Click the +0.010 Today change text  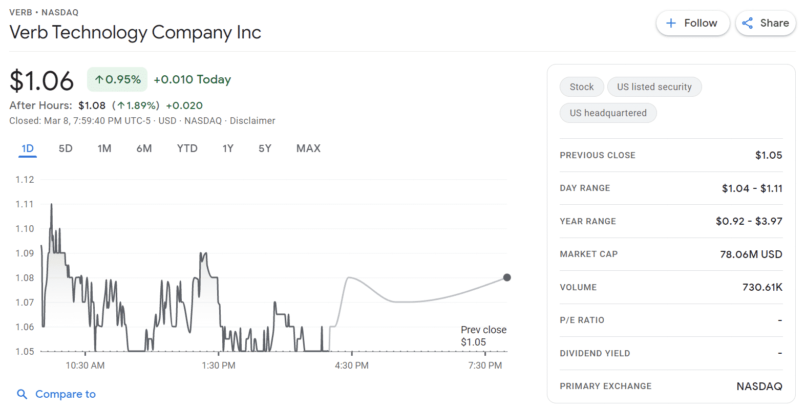tap(192, 79)
